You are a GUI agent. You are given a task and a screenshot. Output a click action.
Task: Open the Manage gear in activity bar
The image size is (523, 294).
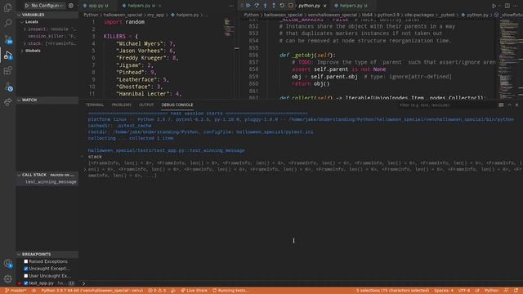8,278
